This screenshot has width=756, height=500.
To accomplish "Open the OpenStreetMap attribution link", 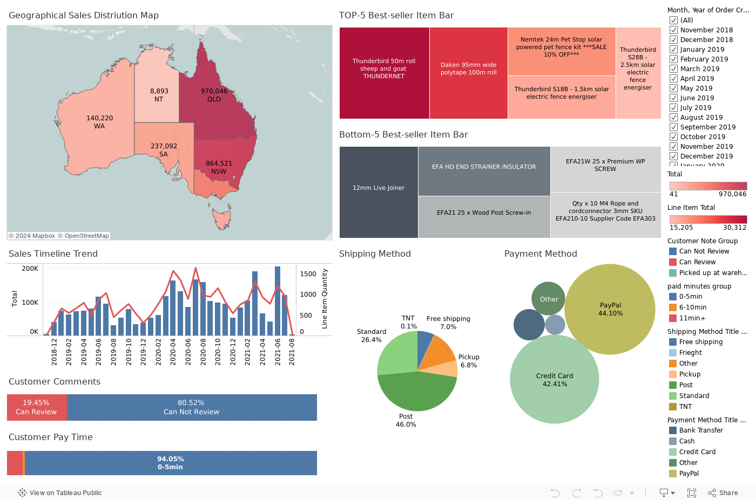I will (x=84, y=236).
